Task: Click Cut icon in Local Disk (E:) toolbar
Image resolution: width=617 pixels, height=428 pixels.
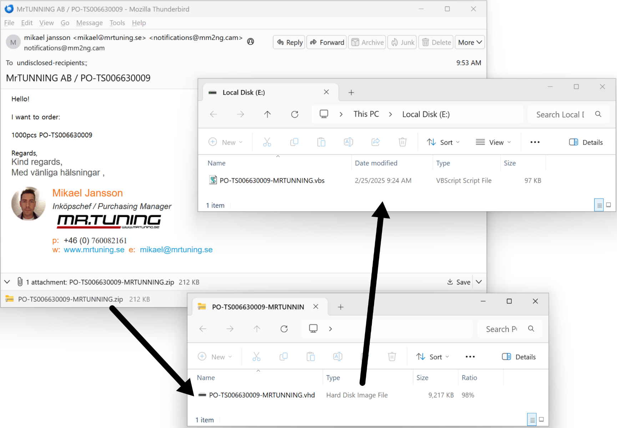Action: tap(267, 142)
